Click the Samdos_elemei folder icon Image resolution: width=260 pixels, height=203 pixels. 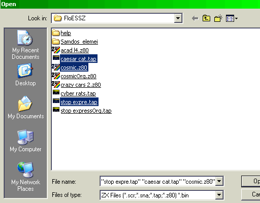[x=56, y=42]
